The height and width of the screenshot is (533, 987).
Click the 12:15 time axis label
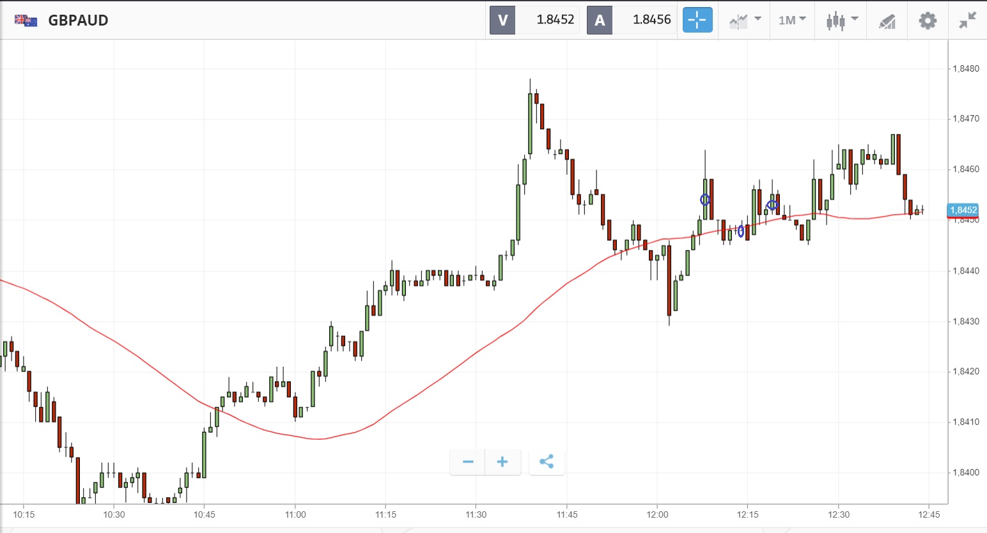[x=748, y=514]
